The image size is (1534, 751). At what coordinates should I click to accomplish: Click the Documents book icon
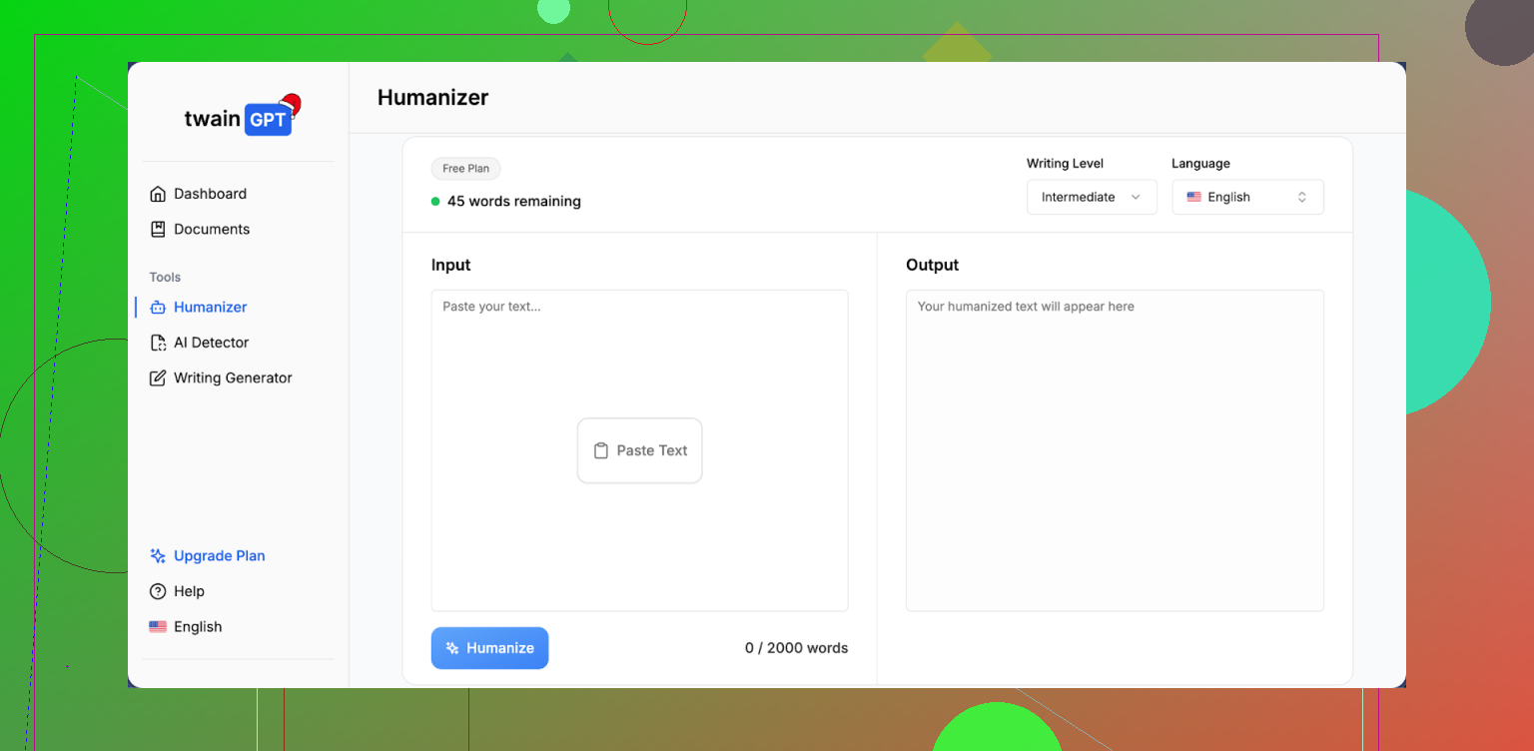(x=158, y=229)
